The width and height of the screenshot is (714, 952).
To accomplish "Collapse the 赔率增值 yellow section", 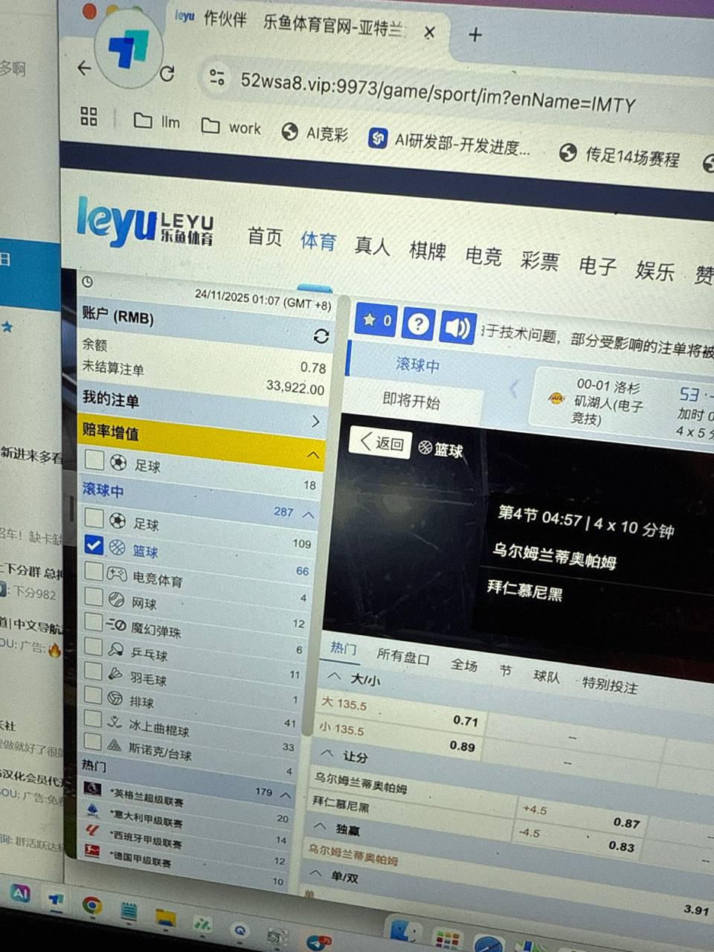I will [x=313, y=454].
